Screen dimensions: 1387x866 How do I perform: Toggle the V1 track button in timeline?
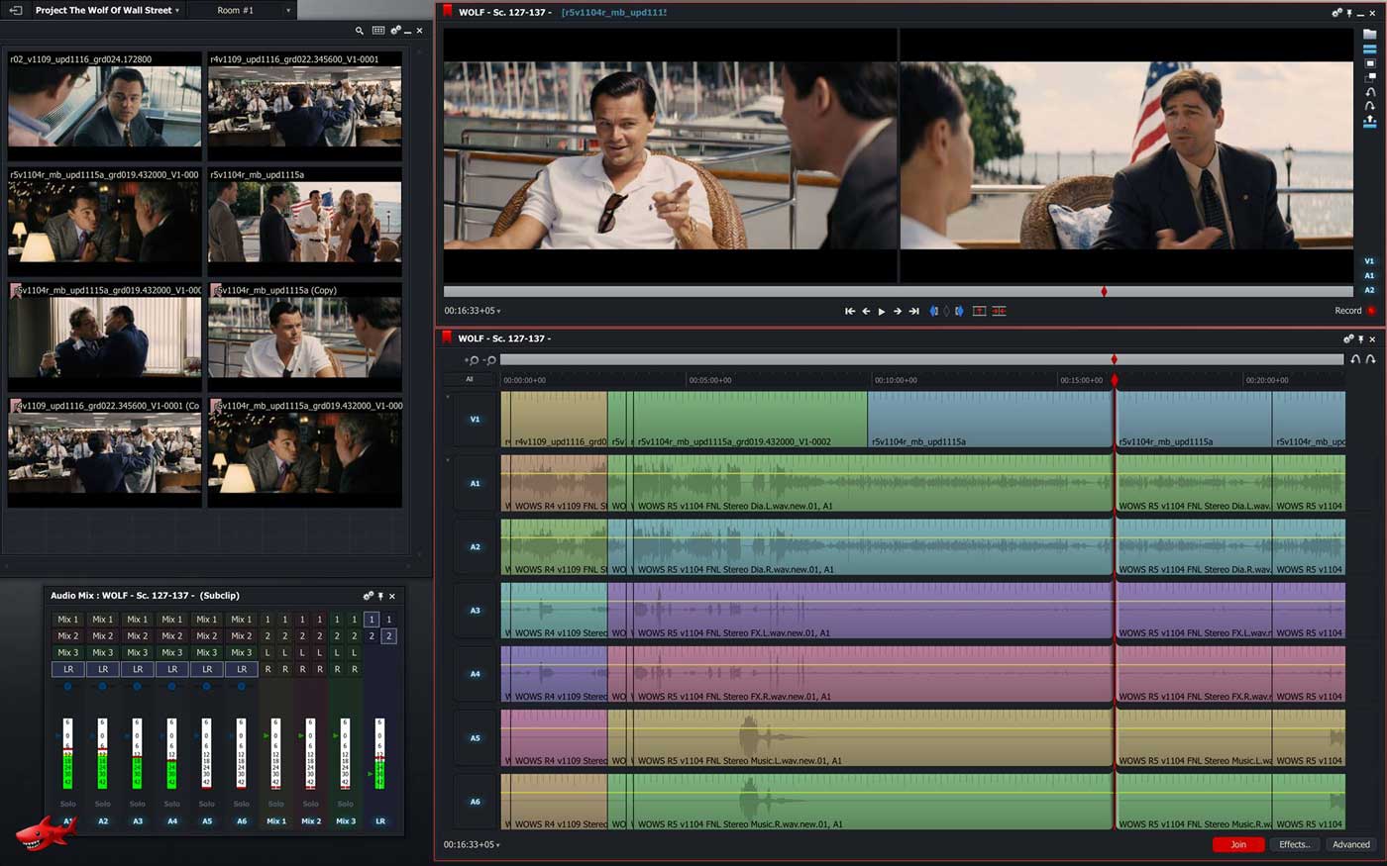coord(475,420)
